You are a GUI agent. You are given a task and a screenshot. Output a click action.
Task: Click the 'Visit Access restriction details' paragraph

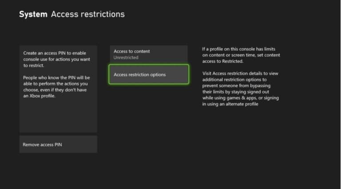(240, 89)
